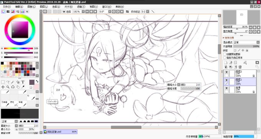The height and width of the screenshot is (139, 261).
Task: Enable the selection source radio option
Action: click(225, 58)
